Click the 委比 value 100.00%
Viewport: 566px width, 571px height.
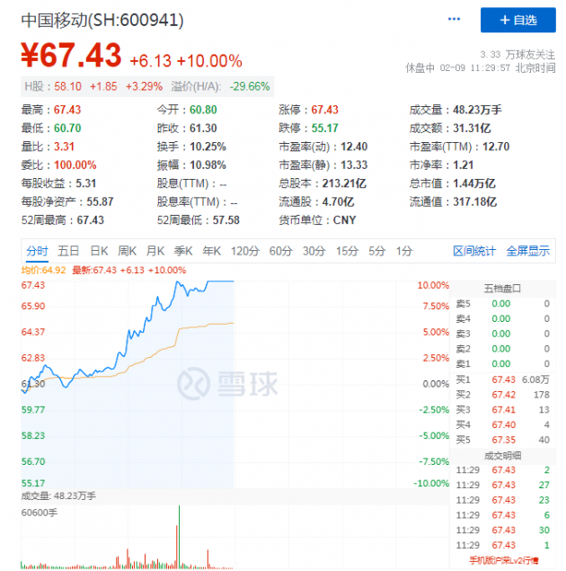pyautogui.click(x=75, y=165)
